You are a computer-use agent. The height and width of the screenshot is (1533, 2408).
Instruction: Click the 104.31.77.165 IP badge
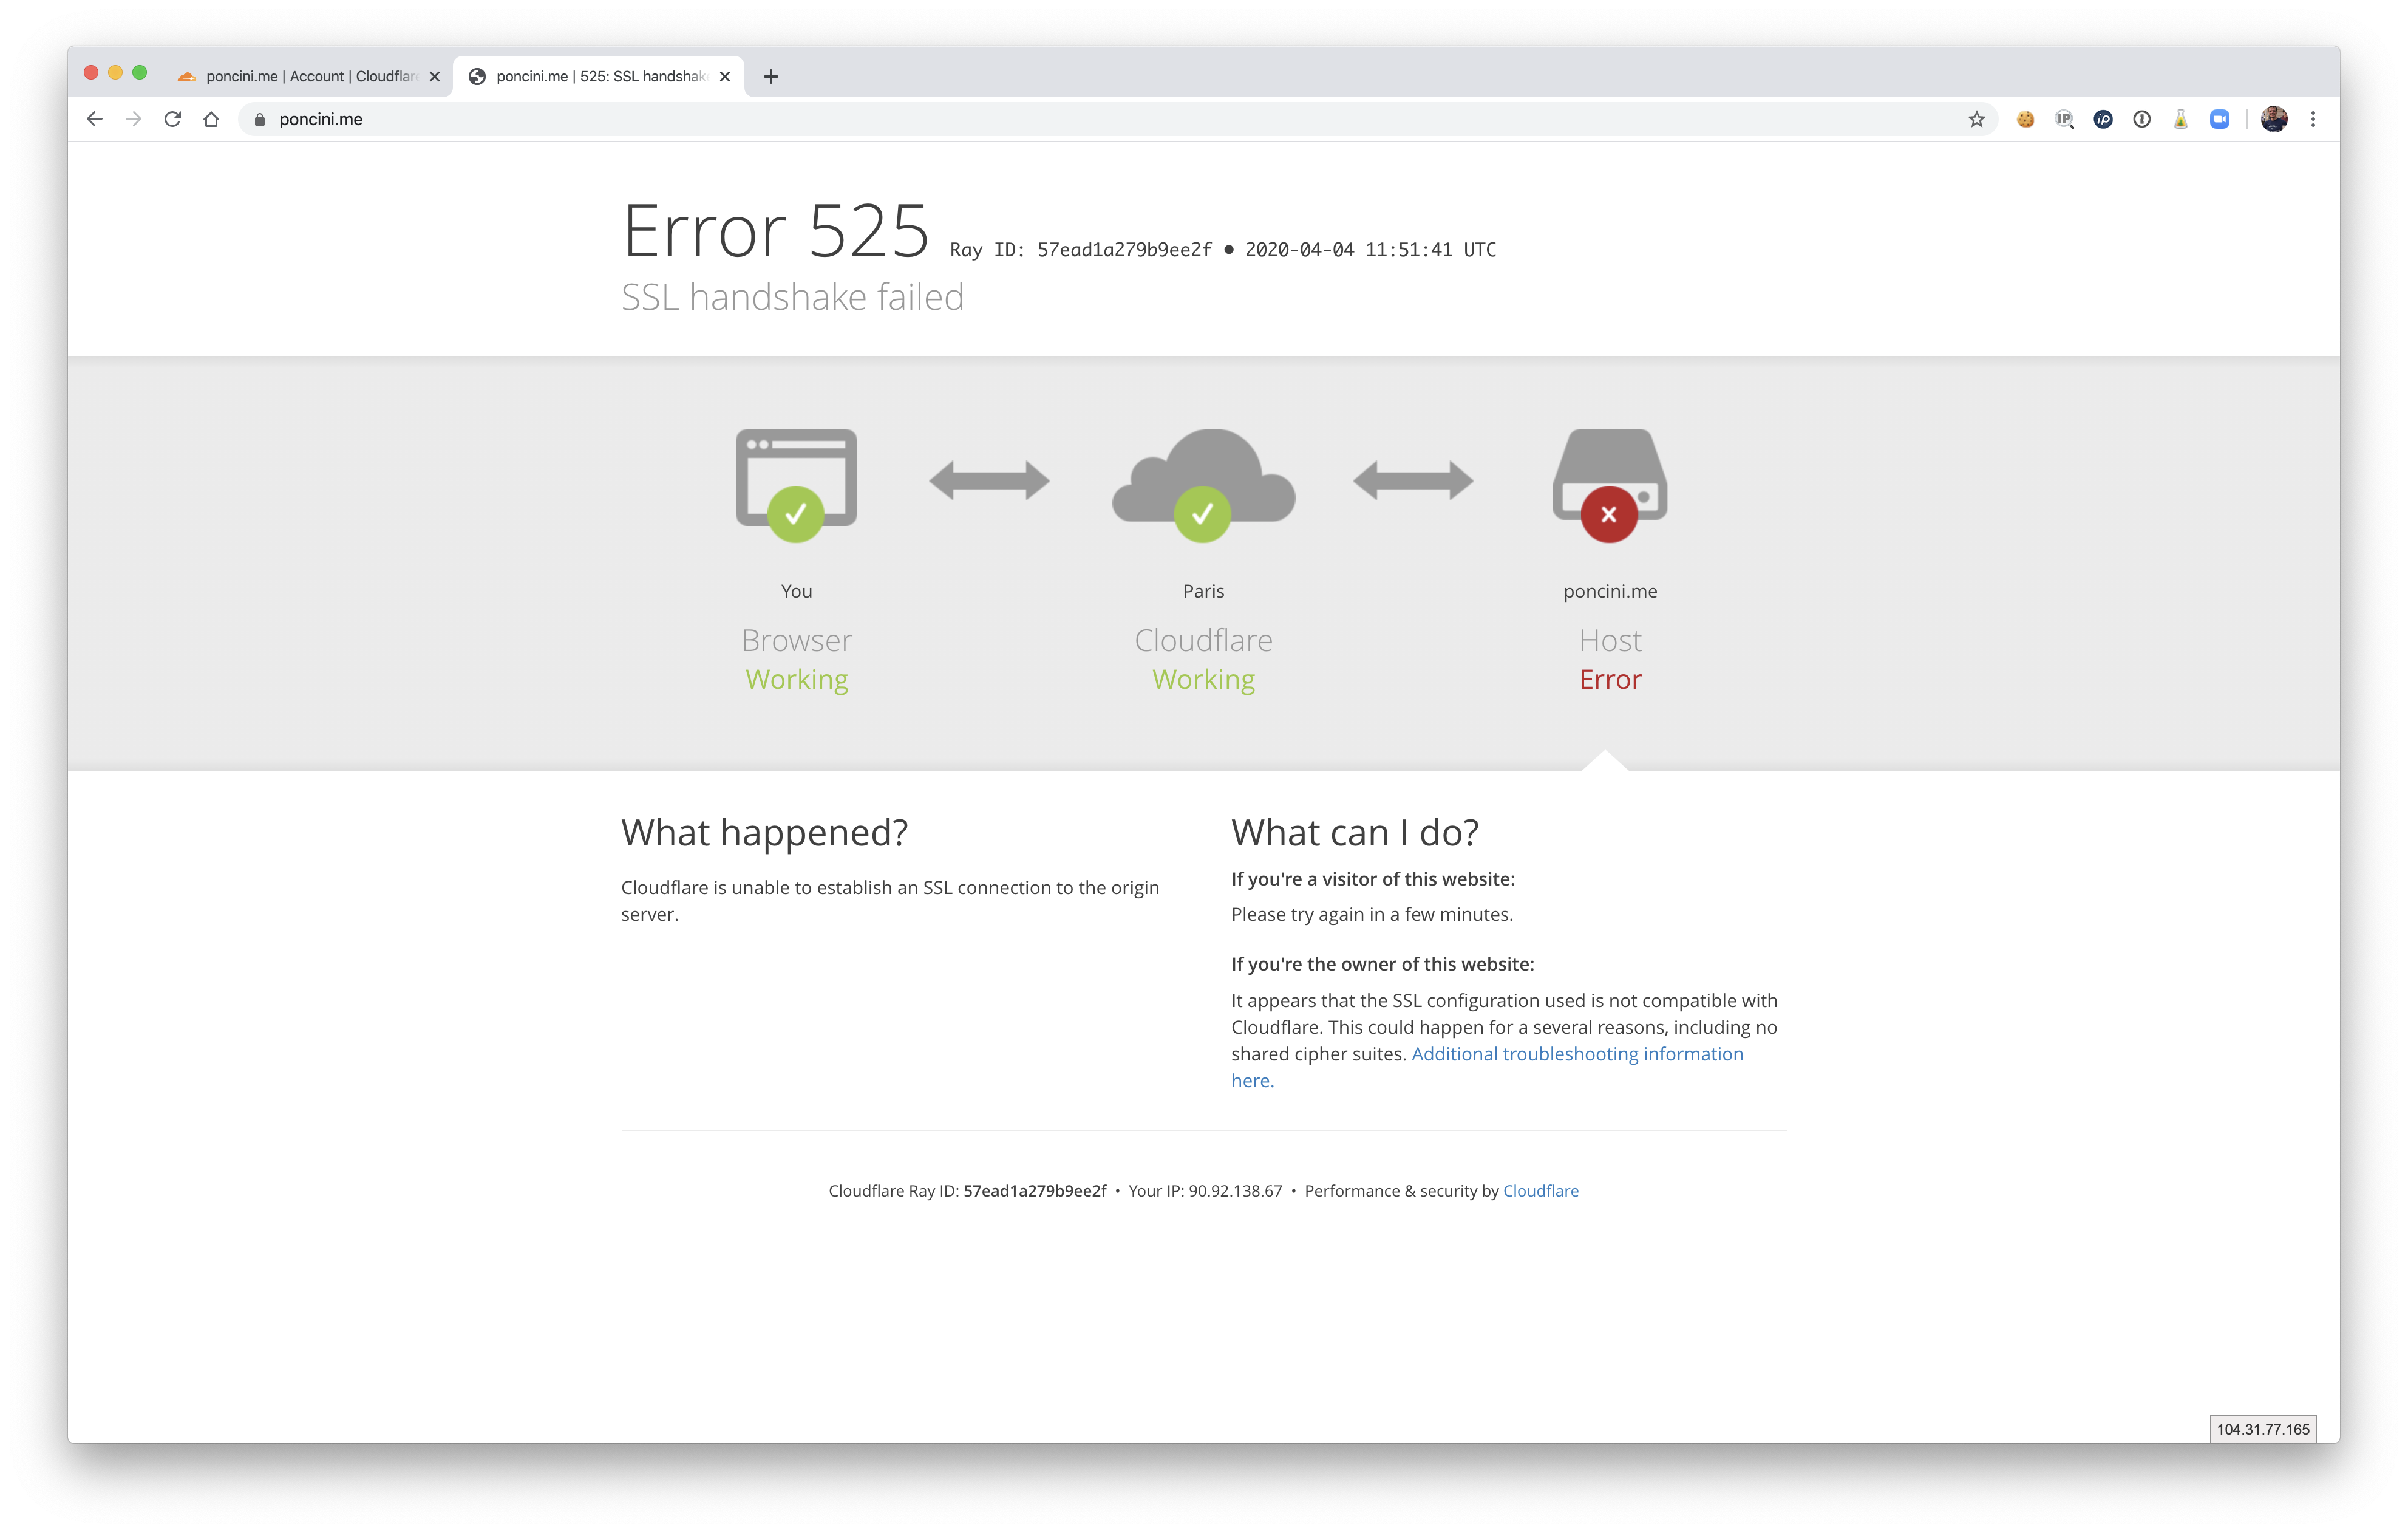point(2263,1429)
